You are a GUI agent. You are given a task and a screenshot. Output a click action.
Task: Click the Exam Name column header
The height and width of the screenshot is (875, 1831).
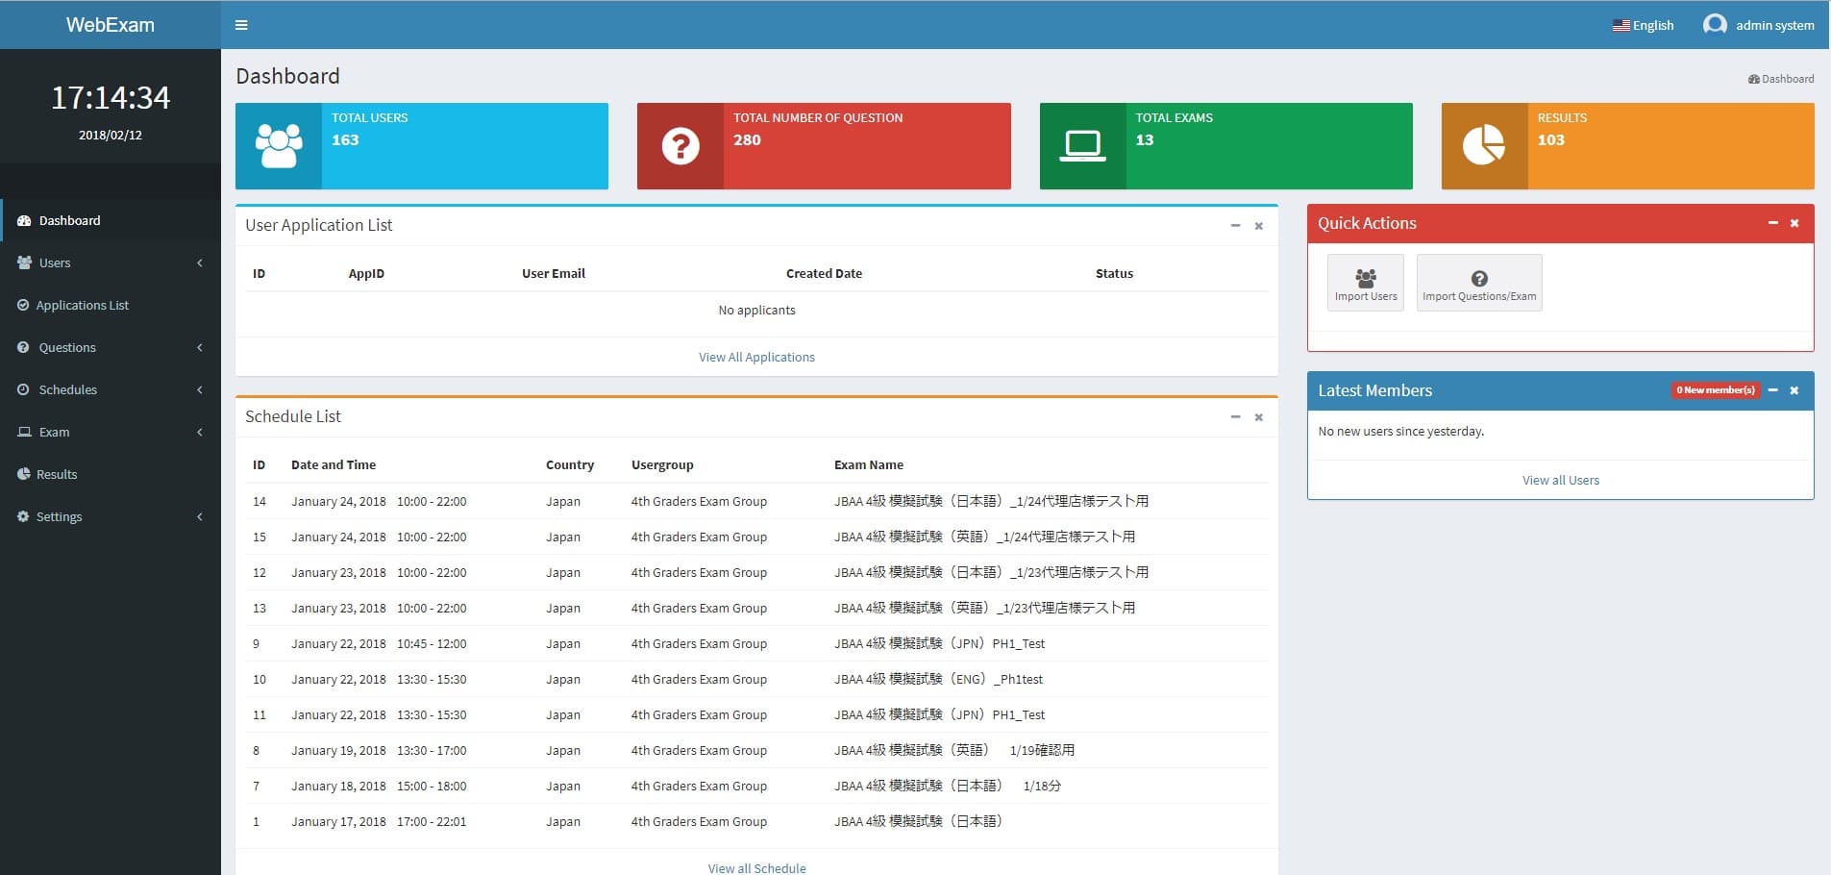pyautogui.click(x=869, y=464)
